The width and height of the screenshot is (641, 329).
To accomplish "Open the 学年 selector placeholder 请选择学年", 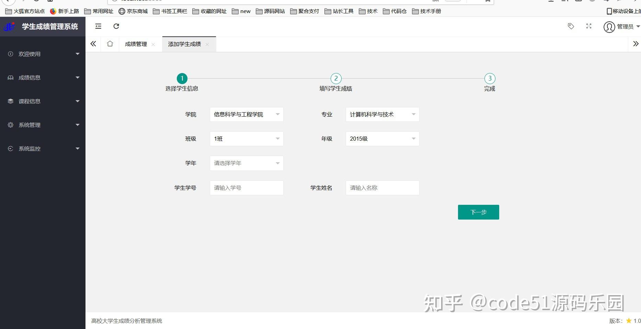I will pyautogui.click(x=246, y=163).
